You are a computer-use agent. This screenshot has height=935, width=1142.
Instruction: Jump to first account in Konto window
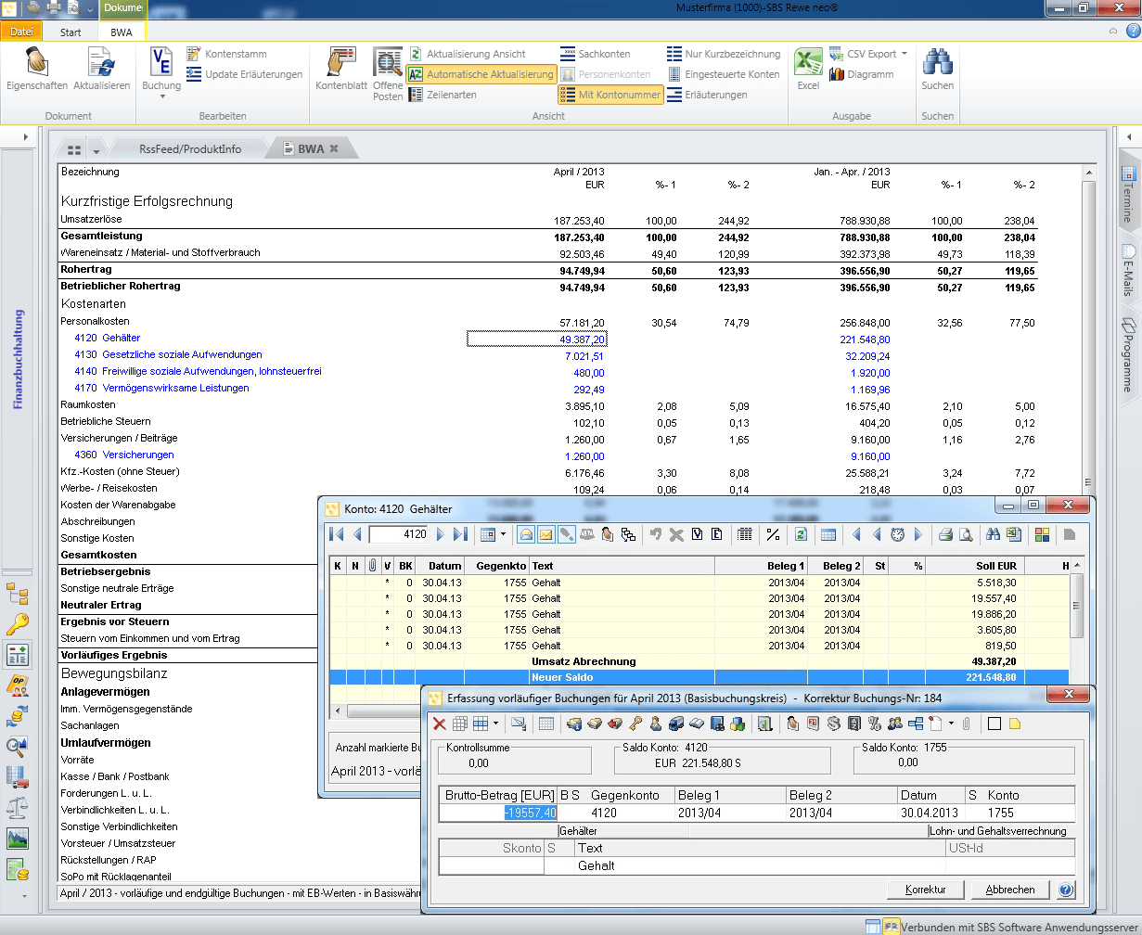[337, 534]
